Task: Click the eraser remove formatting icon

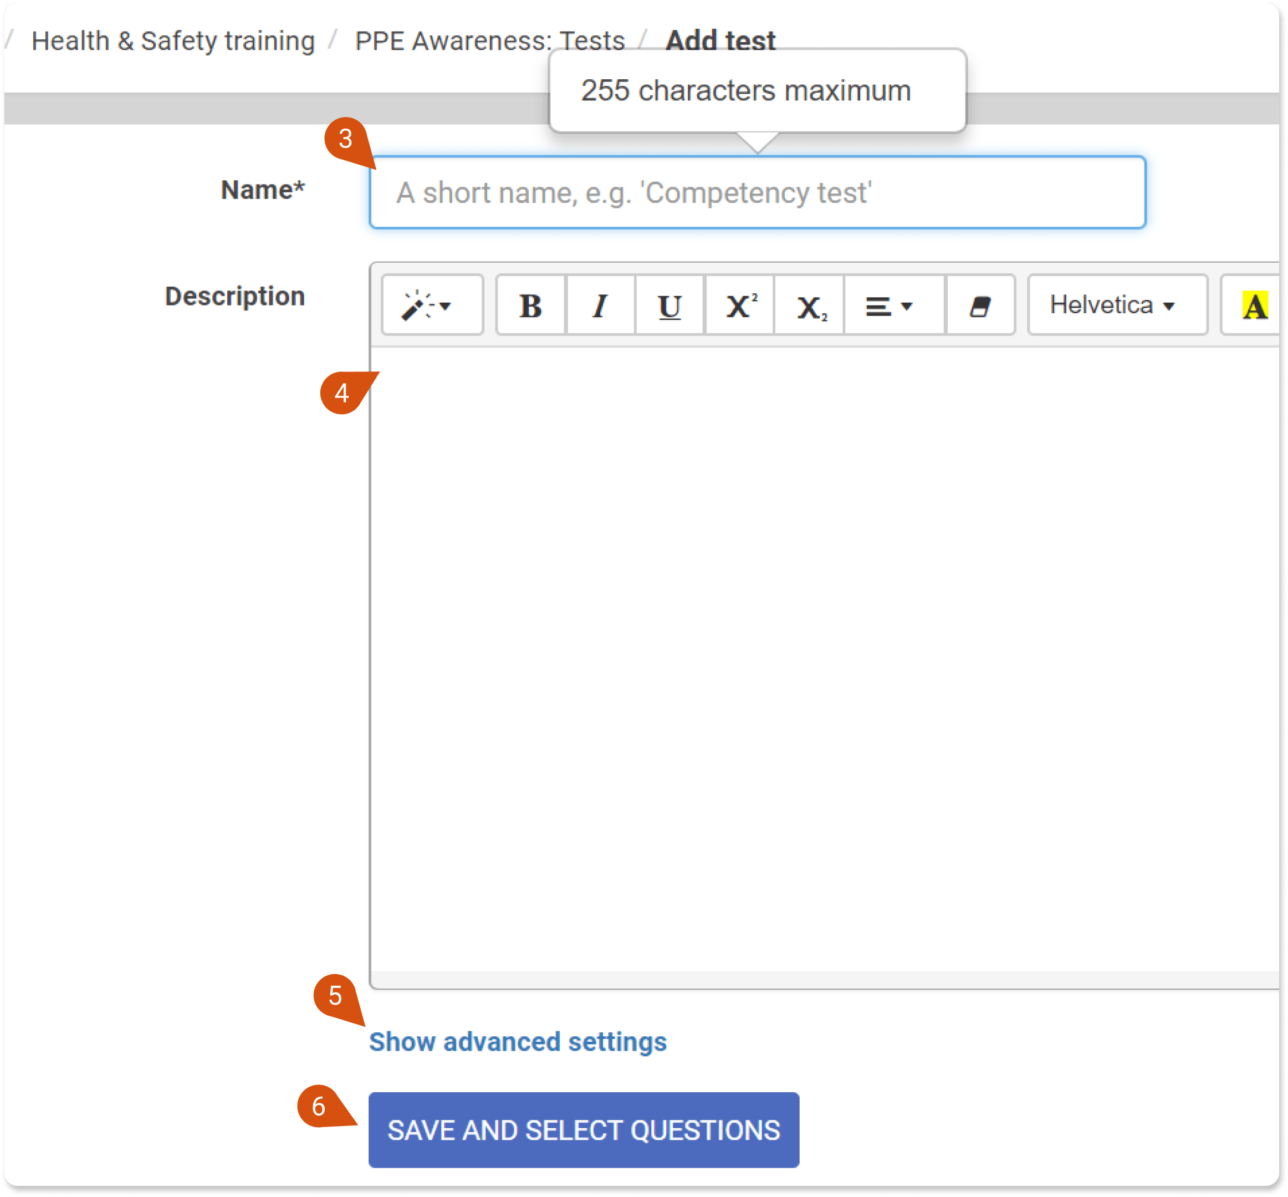Action: (980, 305)
